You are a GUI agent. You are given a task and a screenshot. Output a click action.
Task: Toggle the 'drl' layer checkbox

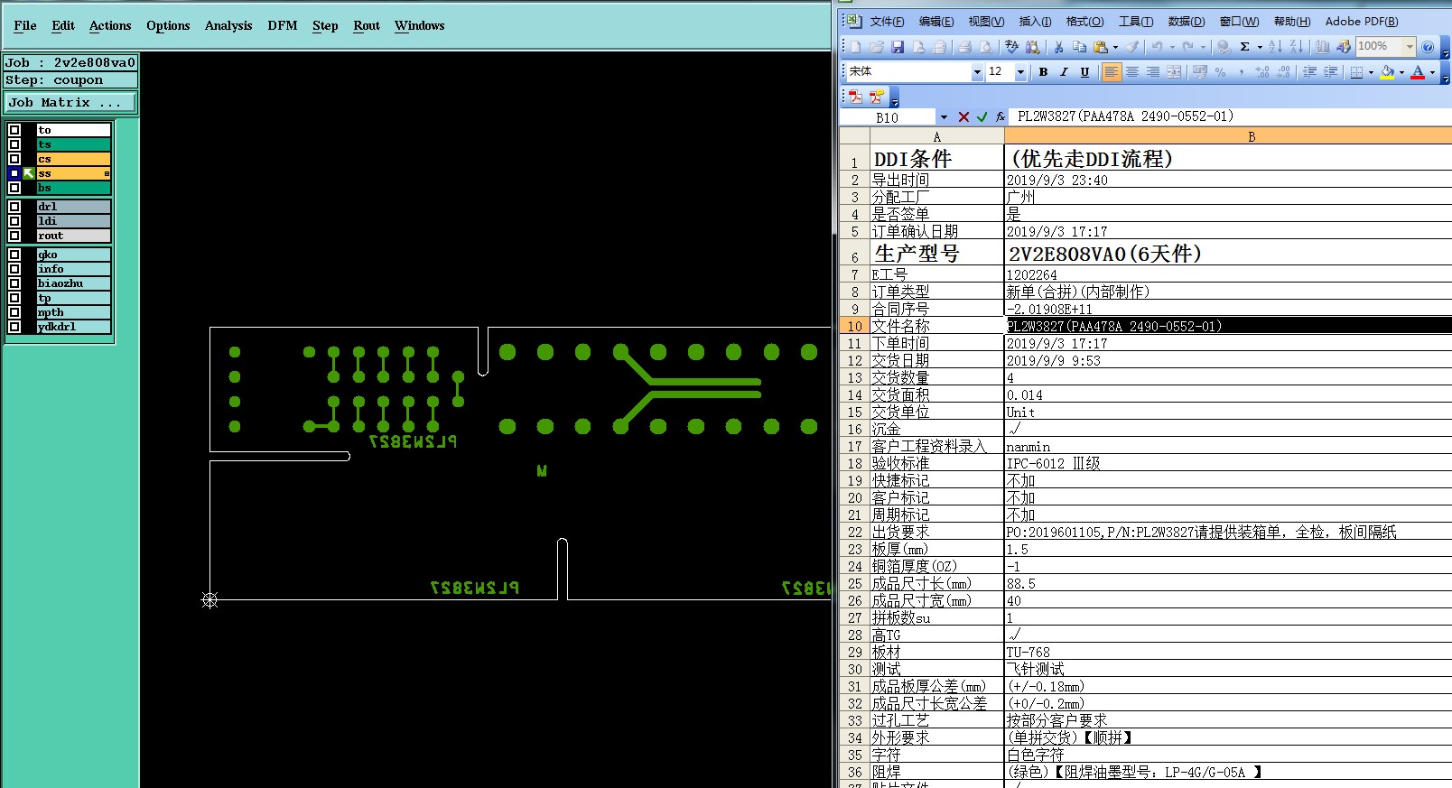14,207
